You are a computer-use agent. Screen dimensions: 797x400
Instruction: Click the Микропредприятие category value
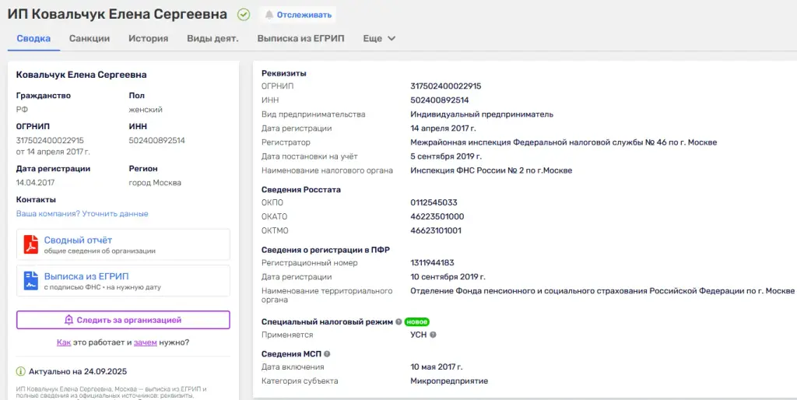coord(449,381)
